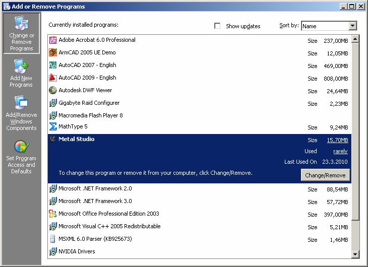The image size is (368, 267).
Task: Open Add/Remove Windows Components
Action: (21, 113)
